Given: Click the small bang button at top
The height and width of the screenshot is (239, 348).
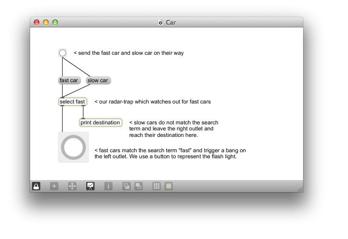Looking at the screenshot, I should pos(63,53).
